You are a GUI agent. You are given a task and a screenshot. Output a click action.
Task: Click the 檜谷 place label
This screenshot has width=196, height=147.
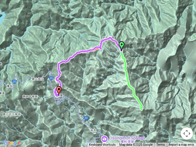click(9, 86)
